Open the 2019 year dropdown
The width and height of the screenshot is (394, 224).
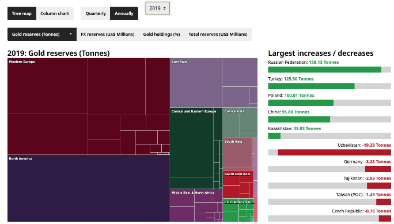(158, 8)
